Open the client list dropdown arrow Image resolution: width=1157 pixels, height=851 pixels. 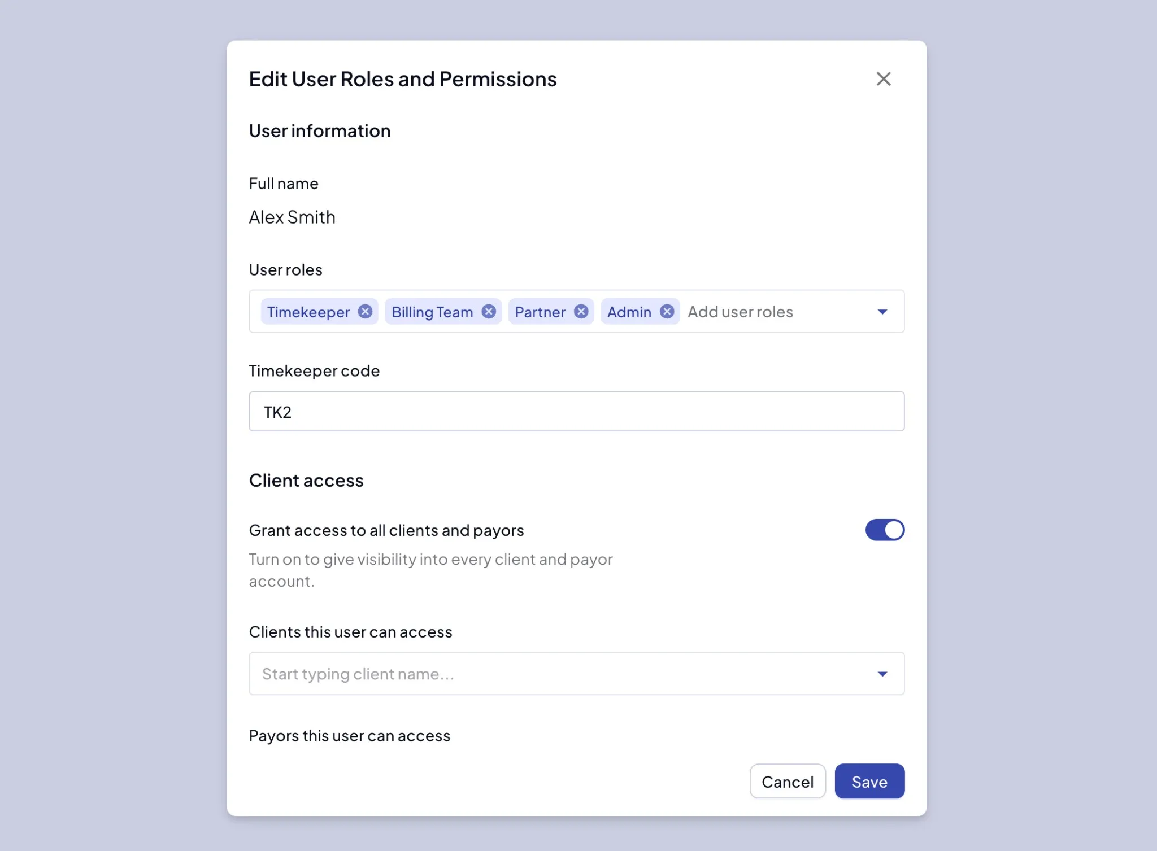pyautogui.click(x=882, y=674)
